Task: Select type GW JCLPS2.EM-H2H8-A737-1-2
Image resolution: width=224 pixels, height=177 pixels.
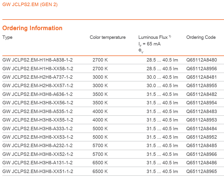Action: (38, 77)
